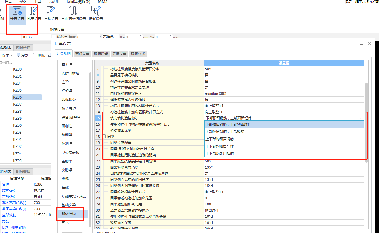Screen dimensions: 379x233
Task: Open the IGMS menu
Action: [102, 1]
